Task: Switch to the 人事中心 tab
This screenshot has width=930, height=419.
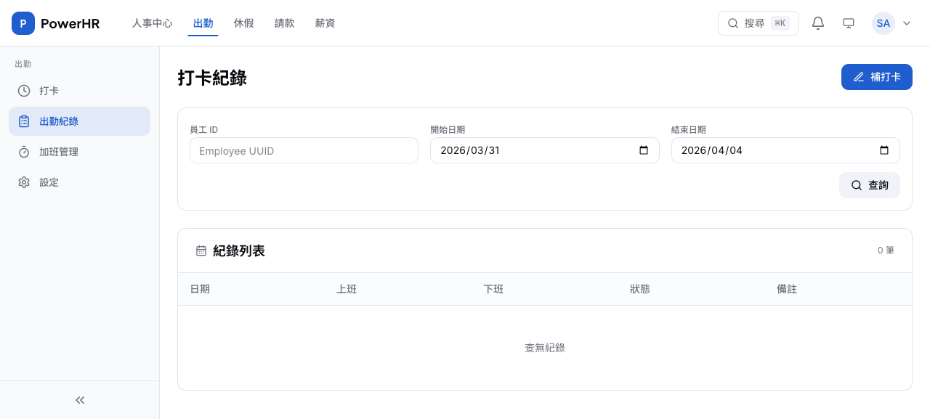Action: tap(152, 23)
